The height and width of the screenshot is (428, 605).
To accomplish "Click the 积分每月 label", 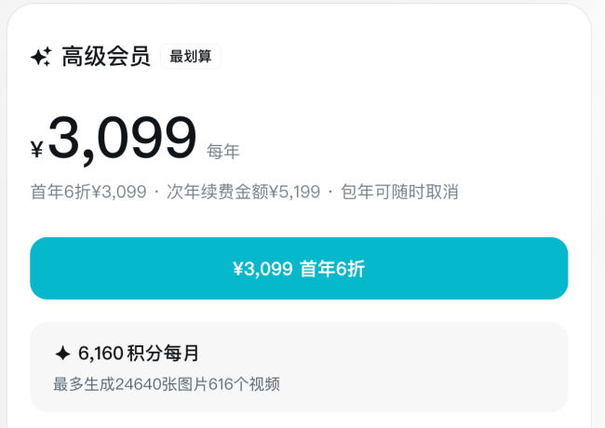I will (x=169, y=354).
